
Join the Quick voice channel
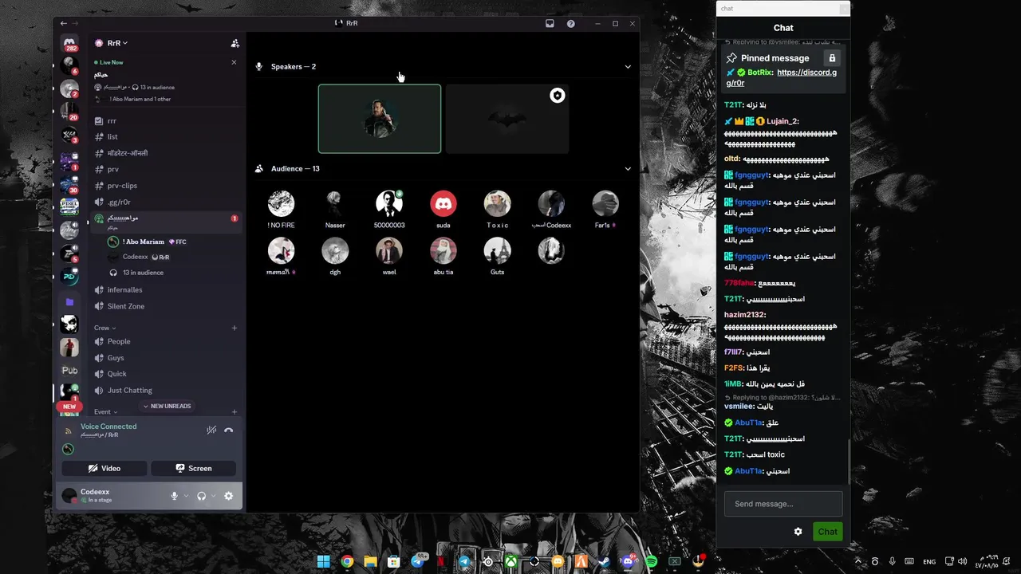point(166,374)
